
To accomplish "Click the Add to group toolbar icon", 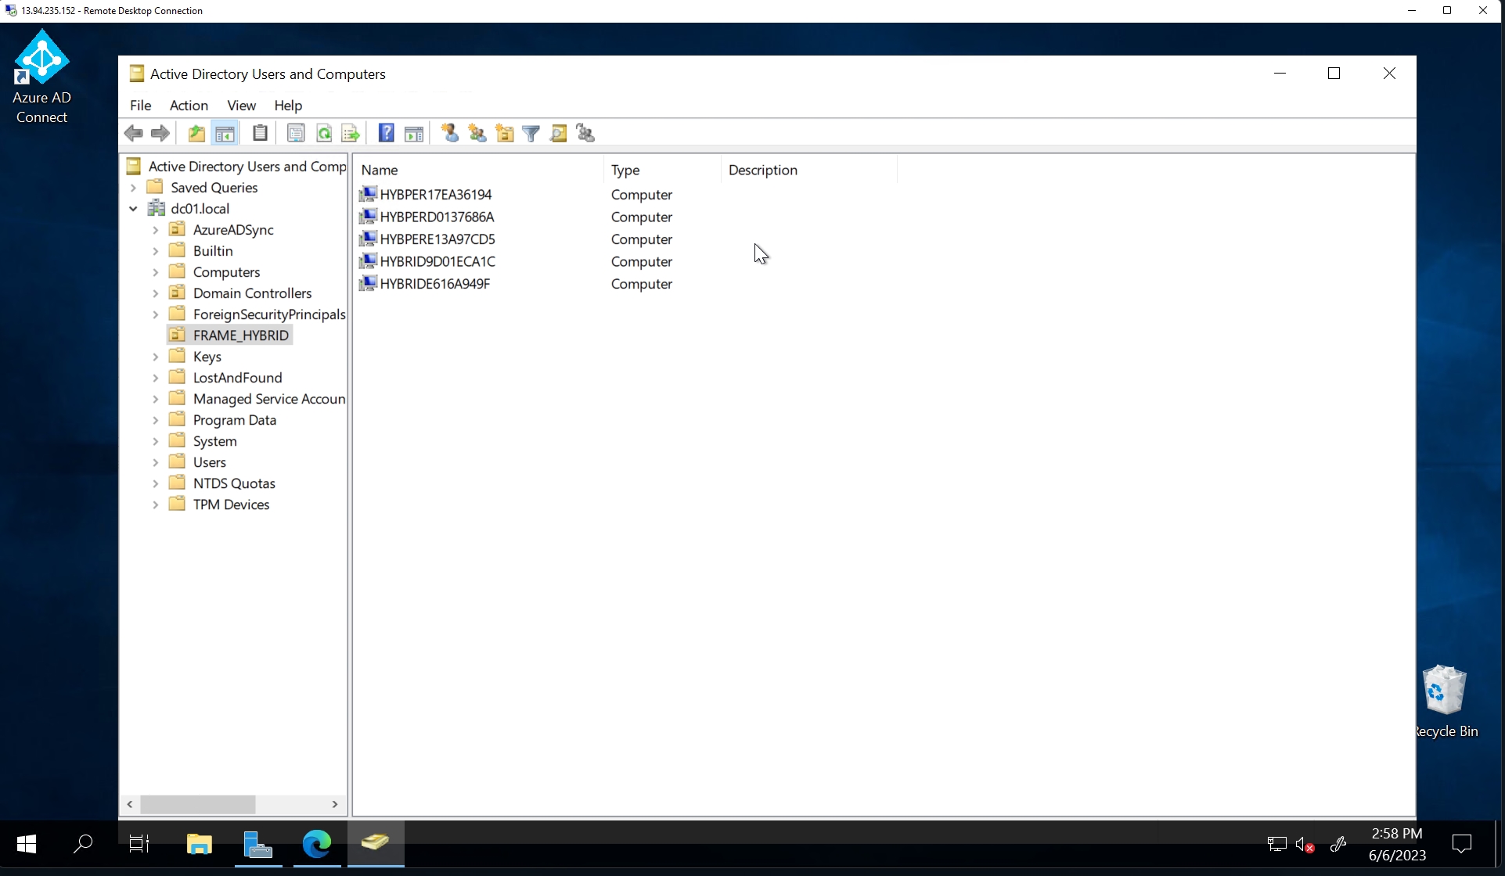I will coord(585,134).
